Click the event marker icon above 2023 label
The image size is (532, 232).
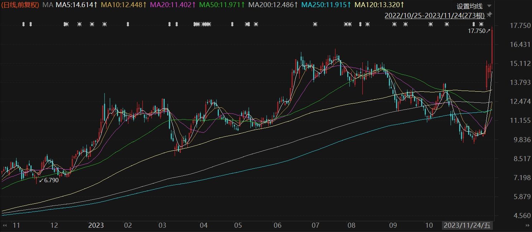coord(92,24)
